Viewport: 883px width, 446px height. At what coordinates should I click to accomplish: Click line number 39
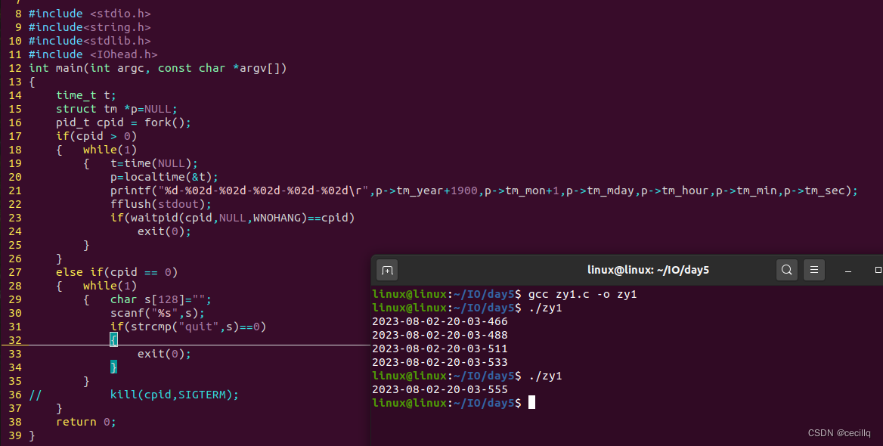click(14, 436)
